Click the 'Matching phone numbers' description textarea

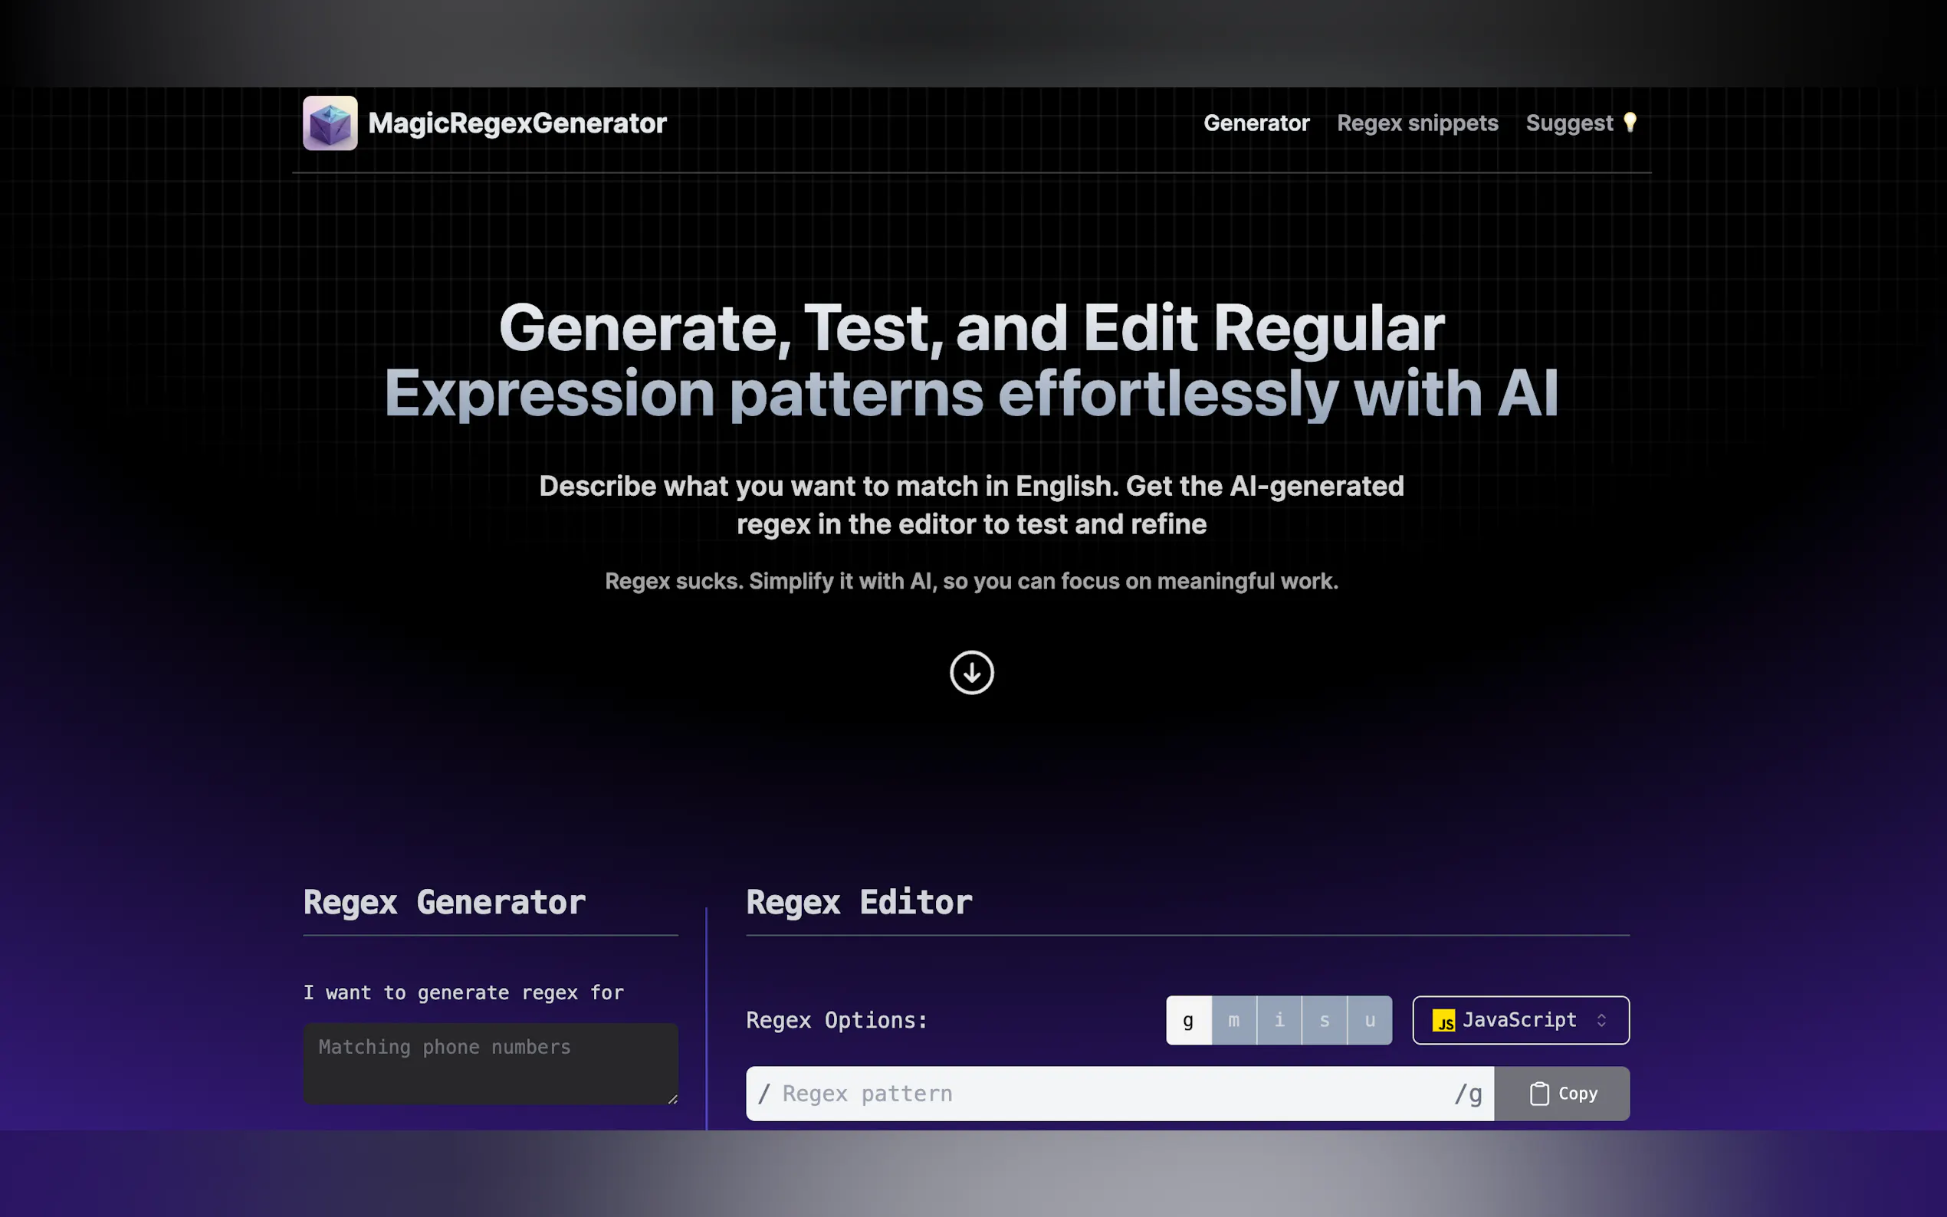489,1063
